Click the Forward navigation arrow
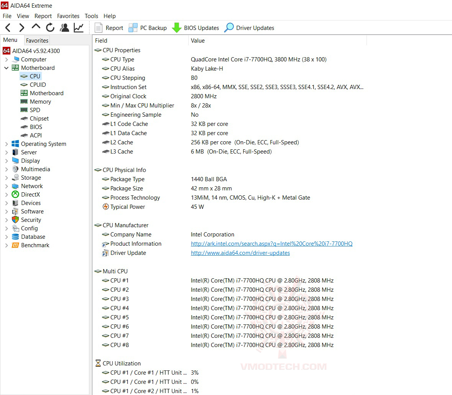 click(21, 28)
